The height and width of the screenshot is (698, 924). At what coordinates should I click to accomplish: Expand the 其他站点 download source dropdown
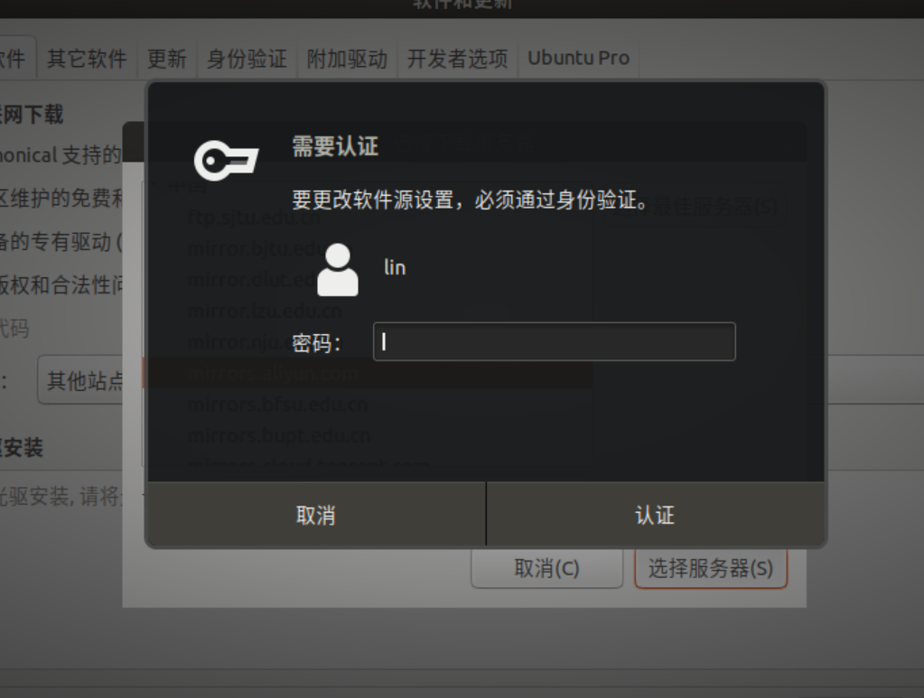(80, 380)
